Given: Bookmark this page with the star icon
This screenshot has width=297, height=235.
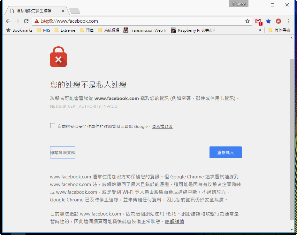Looking at the screenshot, I should [x=247, y=21].
